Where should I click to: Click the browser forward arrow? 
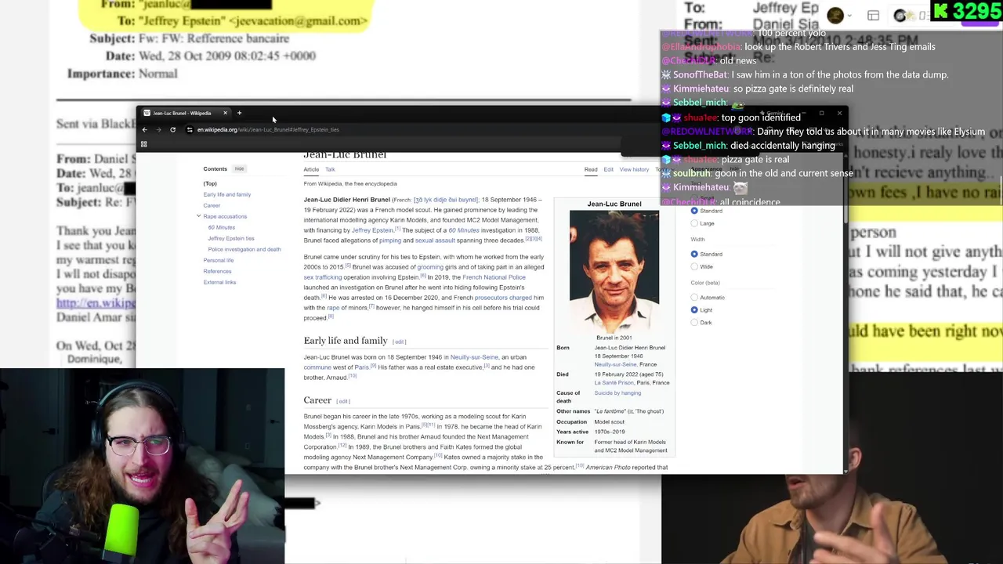tap(158, 129)
